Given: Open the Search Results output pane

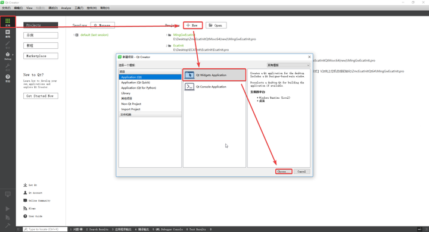Looking at the screenshot, I should 97,229.
